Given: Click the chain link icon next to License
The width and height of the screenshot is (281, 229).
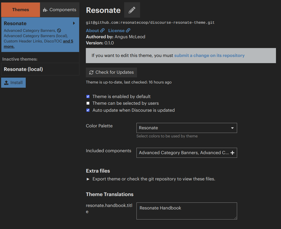Looking at the screenshot, I should click(128, 30).
